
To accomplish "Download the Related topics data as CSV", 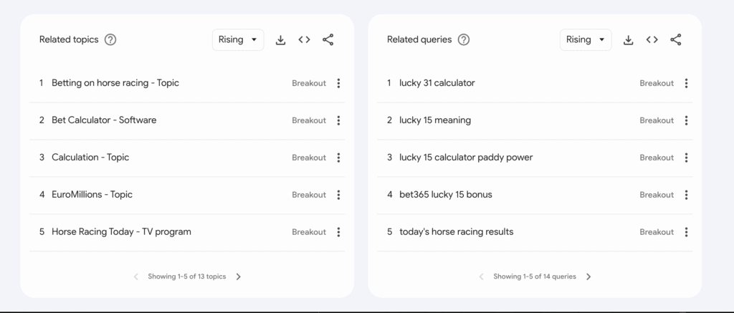I will coord(281,40).
